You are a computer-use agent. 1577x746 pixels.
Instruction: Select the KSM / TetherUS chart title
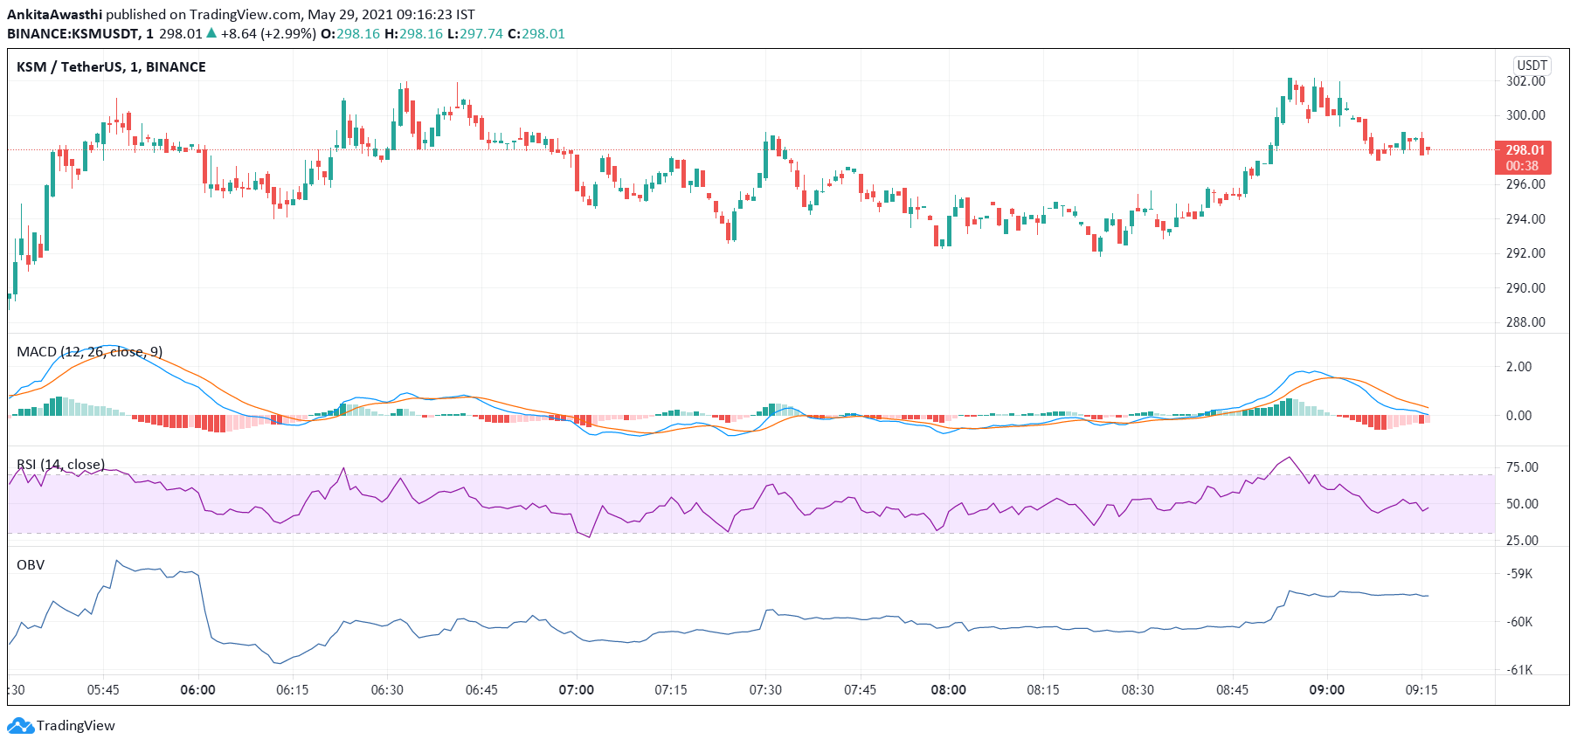(111, 67)
